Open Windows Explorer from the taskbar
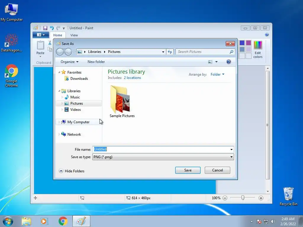The height and width of the screenshot is (227, 303). 26,221
